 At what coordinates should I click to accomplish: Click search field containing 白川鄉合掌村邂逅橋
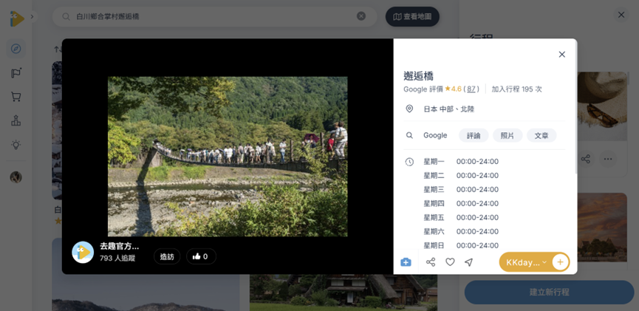tap(215, 16)
